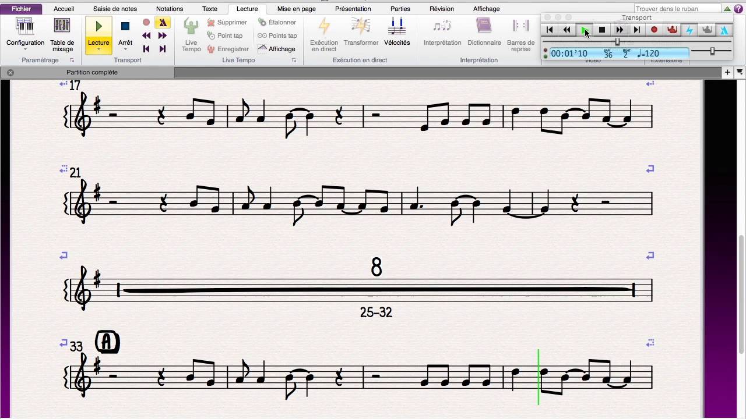Image resolution: width=746 pixels, height=419 pixels.
Task: Open the Interprétation settings button
Action: 442,32
